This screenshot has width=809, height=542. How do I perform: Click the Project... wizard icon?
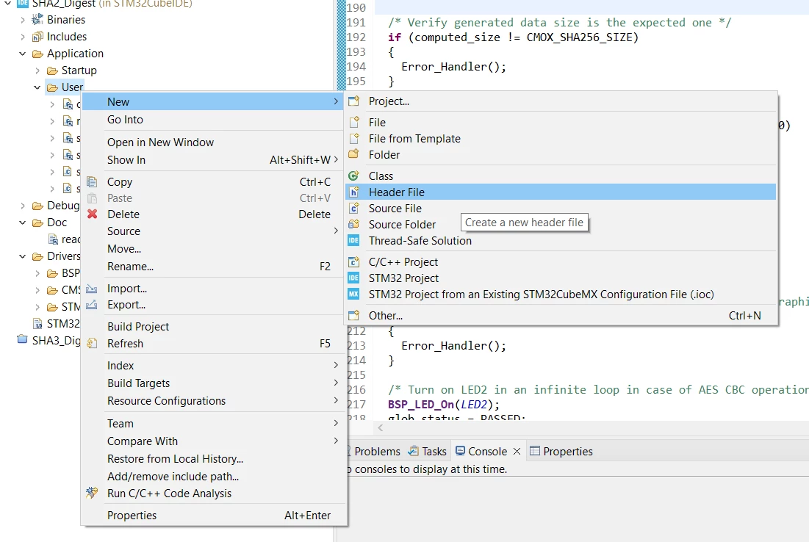353,101
